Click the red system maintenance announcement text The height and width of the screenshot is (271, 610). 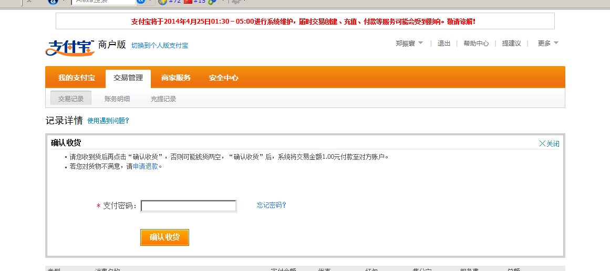pos(304,21)
